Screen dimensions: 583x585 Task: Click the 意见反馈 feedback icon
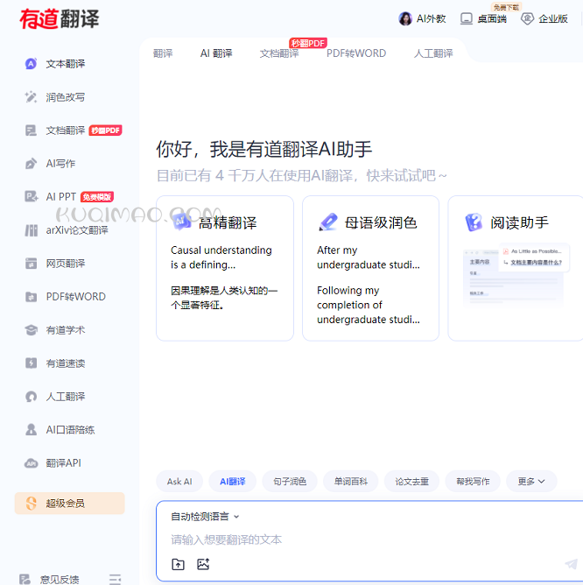coord(25,579)
